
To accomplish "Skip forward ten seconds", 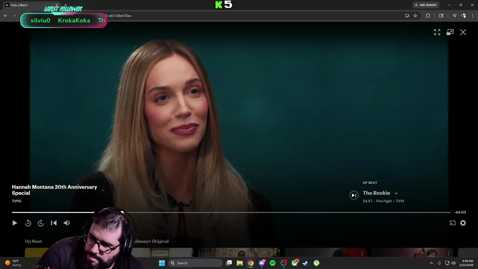I will (x=41, y=223).
